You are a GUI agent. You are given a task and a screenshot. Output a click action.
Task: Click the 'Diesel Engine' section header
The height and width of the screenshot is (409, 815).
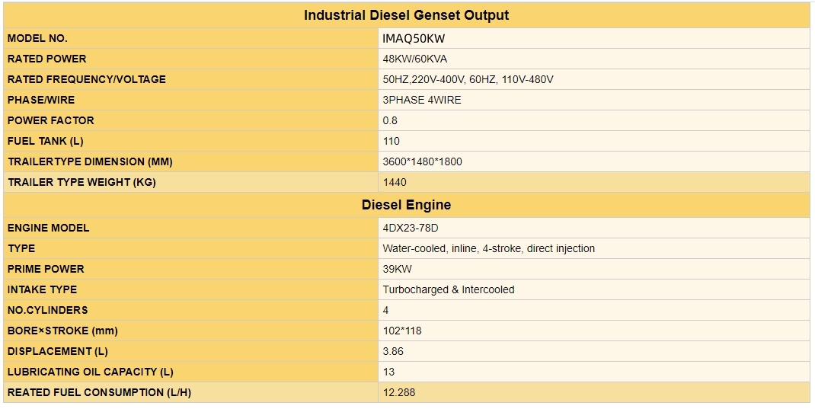(x=407, y=205)
